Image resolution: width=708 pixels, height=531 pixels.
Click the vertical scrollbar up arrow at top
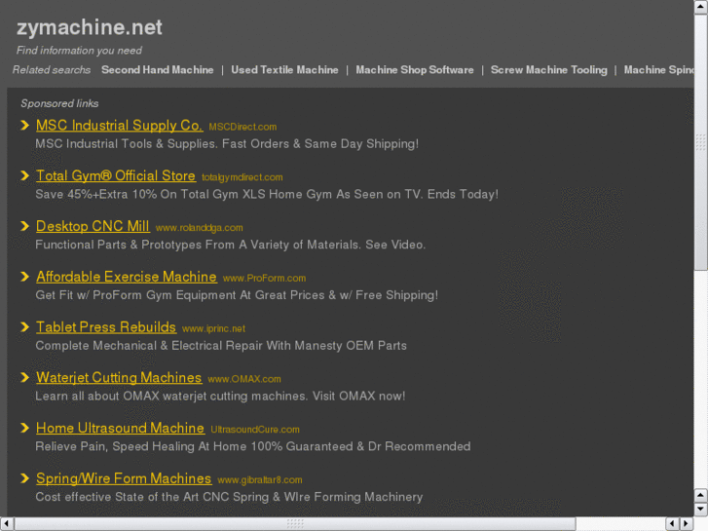click(x=701, y=7)
